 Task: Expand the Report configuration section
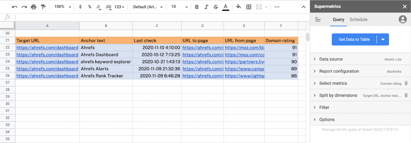pos(339,71)
